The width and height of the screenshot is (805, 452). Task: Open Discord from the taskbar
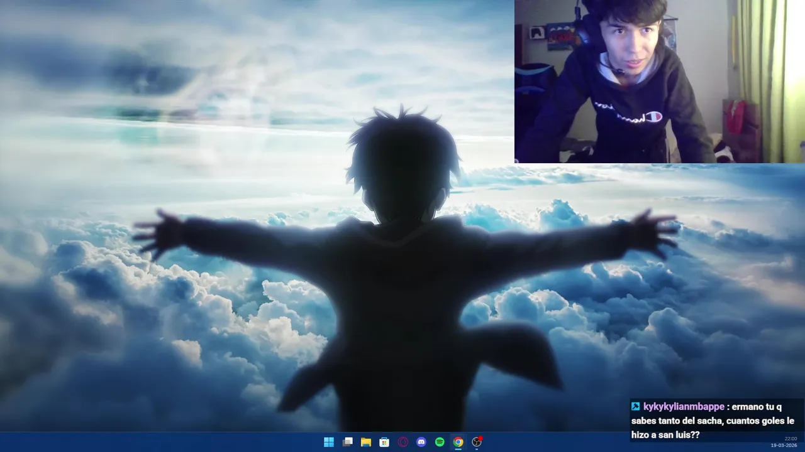coord(421,442)
